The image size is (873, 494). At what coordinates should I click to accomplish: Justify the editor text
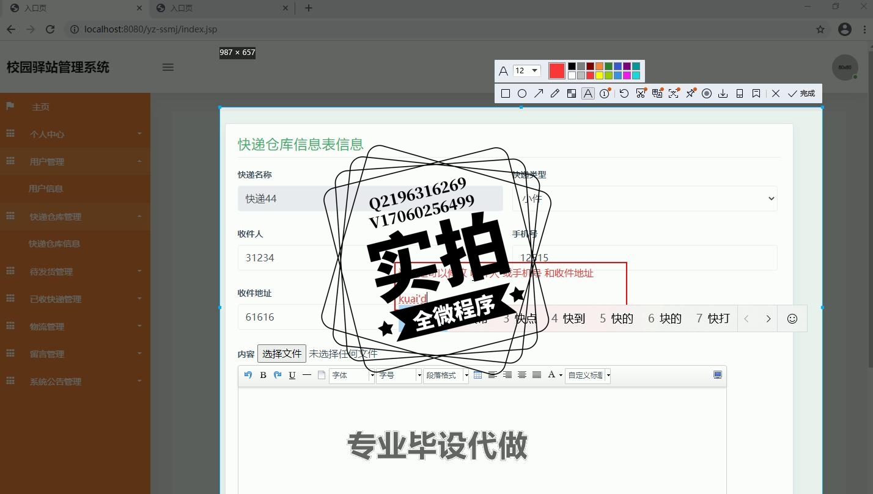coord(537,375)
